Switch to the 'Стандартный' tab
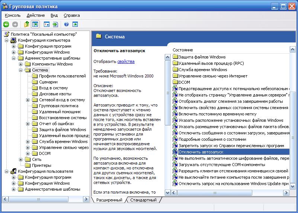This screenshot has height=213, width=298. pyautogui.click(x=144, y=200)
